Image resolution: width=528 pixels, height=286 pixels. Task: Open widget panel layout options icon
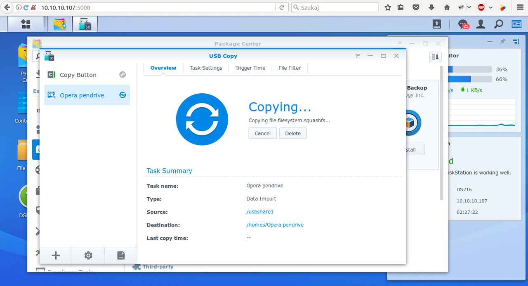(x=516, y=42)
